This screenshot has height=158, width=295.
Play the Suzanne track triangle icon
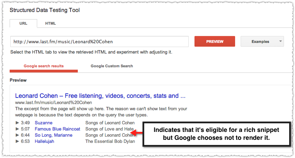[17, 123]
